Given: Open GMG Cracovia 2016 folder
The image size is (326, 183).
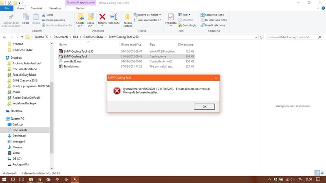Looking at the screenshot, I should tap(25, 80).
